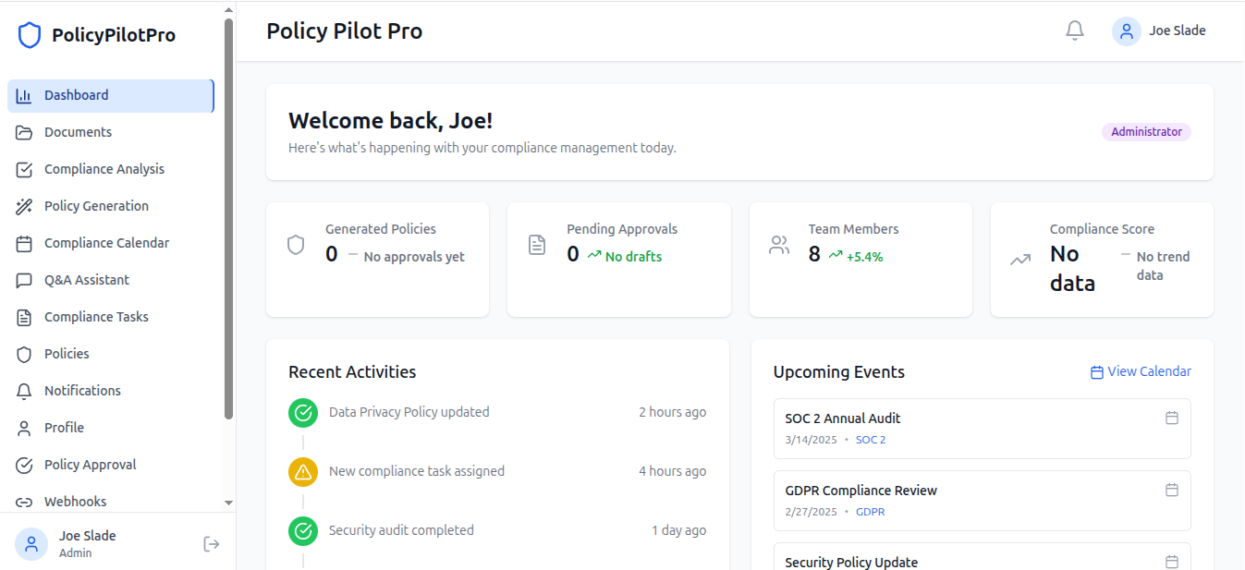Click the Administrator role badge
This screenshot has height=570, width=1245.
click(1146, 132)
